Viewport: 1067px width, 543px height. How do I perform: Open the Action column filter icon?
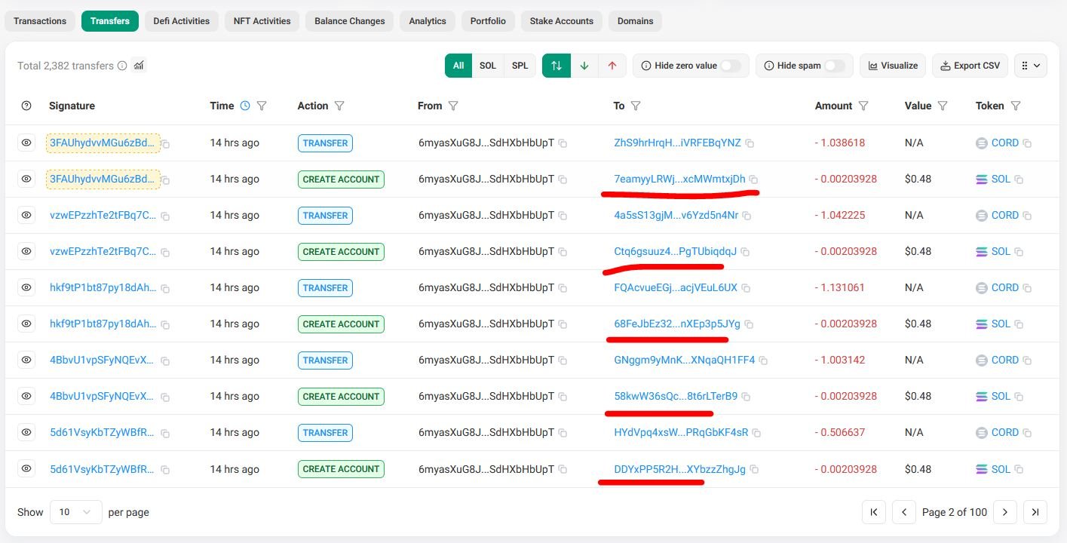coord(339,106)
